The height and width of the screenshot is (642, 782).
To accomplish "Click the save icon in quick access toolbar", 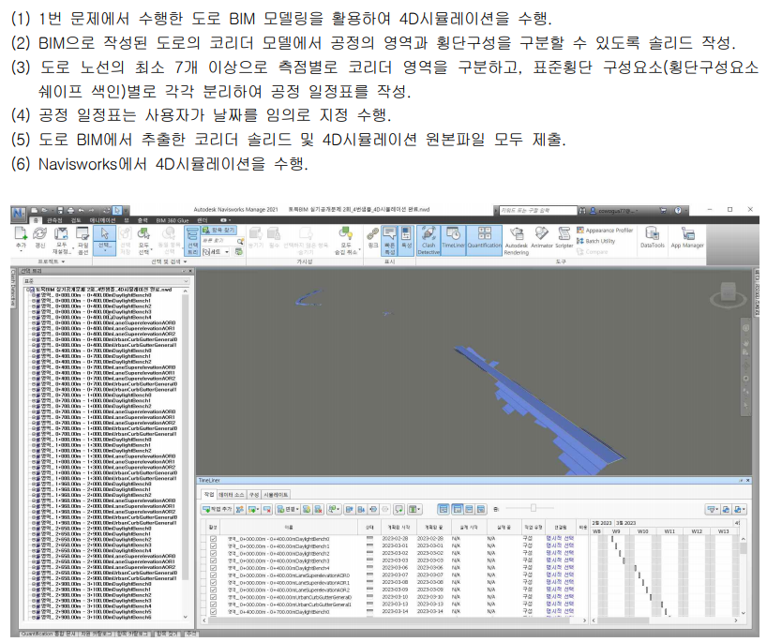I will pyautogui.click(x=60, y=210).
